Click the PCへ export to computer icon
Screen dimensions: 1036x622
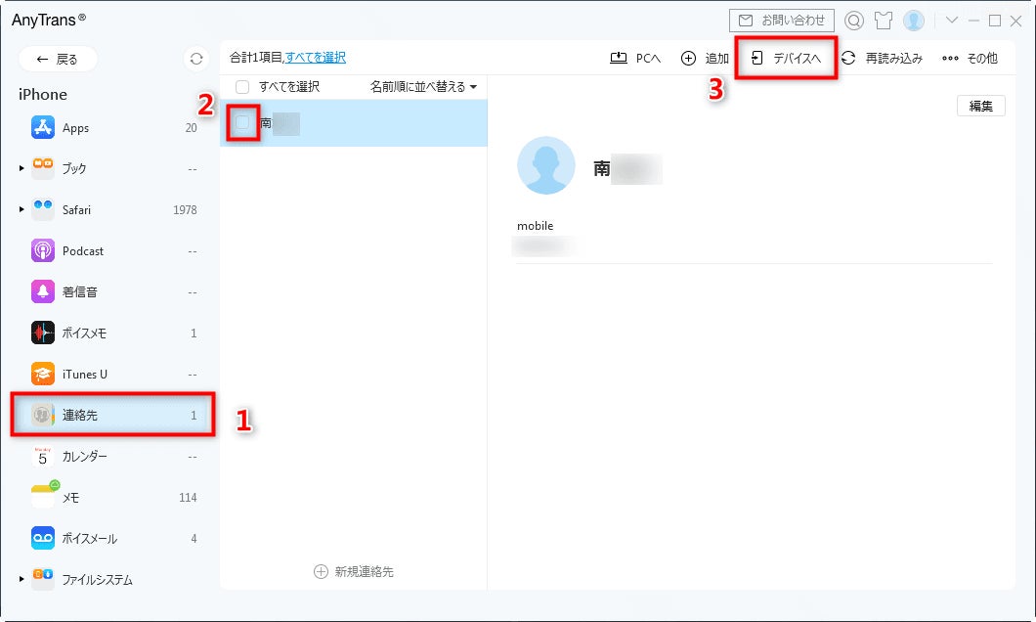pyautogui.click(x=619, y=58)
